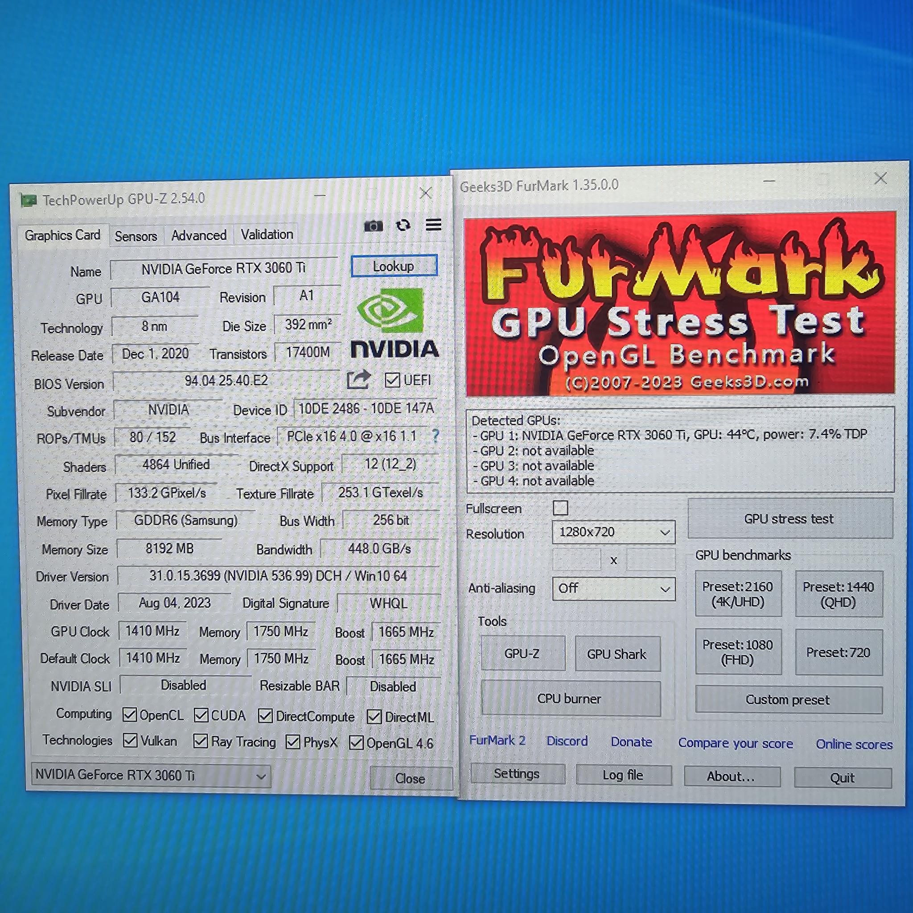Start the GPU stress test
The width and height of the screenshot is (913, 913).
tap(790, 518)
